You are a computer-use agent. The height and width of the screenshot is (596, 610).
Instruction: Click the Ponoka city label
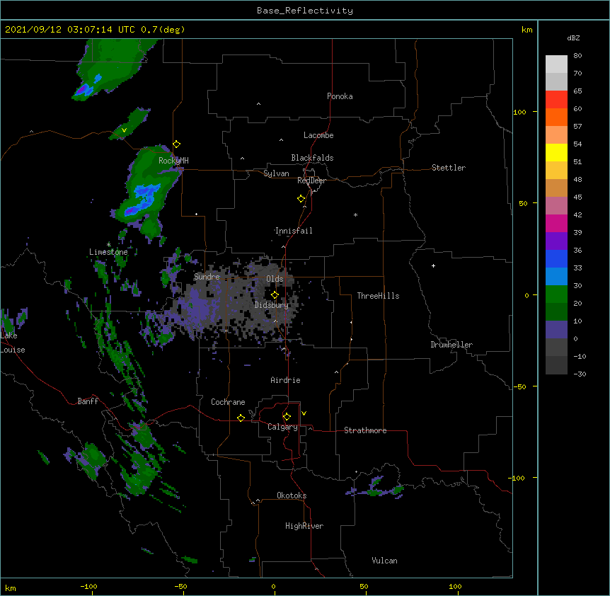tap(340, 96)
